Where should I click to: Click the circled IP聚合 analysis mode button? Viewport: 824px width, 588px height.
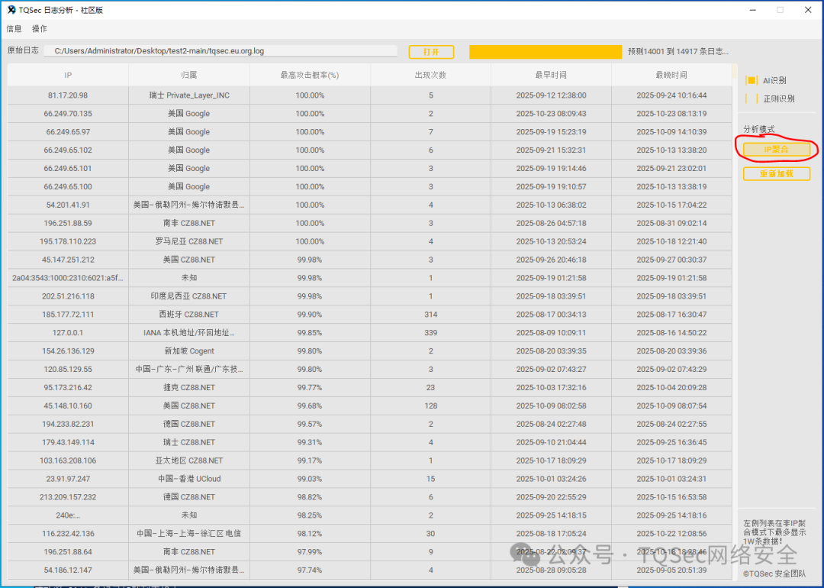point(776,150)
